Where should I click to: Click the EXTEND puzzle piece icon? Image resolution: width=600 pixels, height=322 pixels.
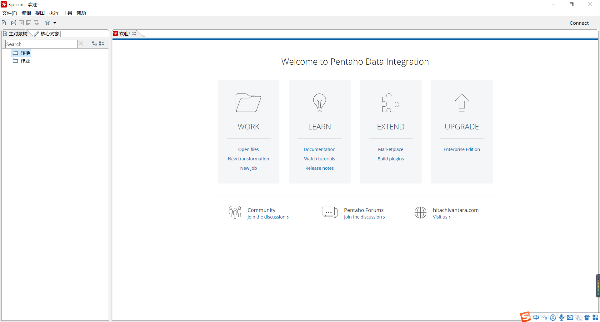coord(391,103)
